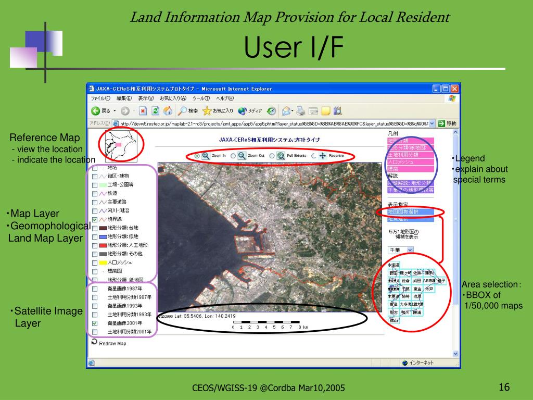Open the Mail icon dropdown arrow
Viewport: 533px width, 400px height.
pos(293,111)
